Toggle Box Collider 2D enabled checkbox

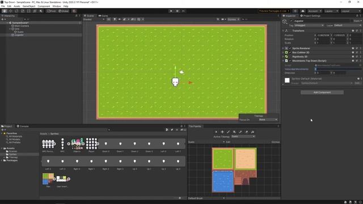pyautogui.click(x=290, y=53)
